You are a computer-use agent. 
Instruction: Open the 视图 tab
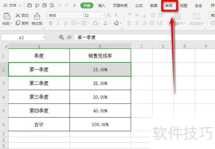tap(183, 6)
